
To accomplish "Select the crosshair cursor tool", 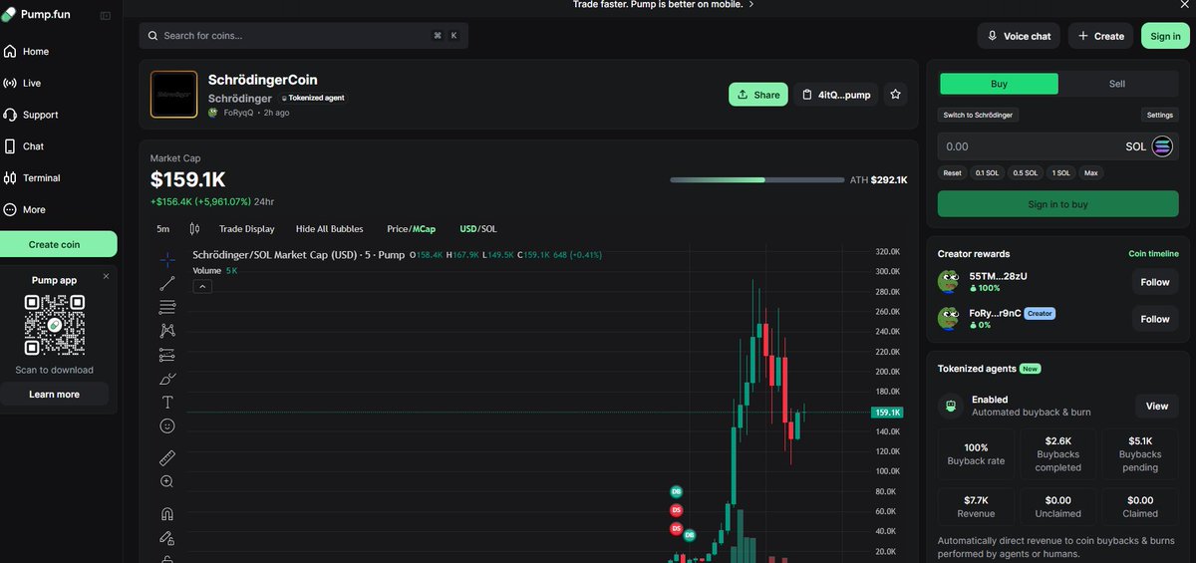I will point(167,259).
